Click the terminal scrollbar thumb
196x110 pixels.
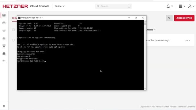(145, 24)
